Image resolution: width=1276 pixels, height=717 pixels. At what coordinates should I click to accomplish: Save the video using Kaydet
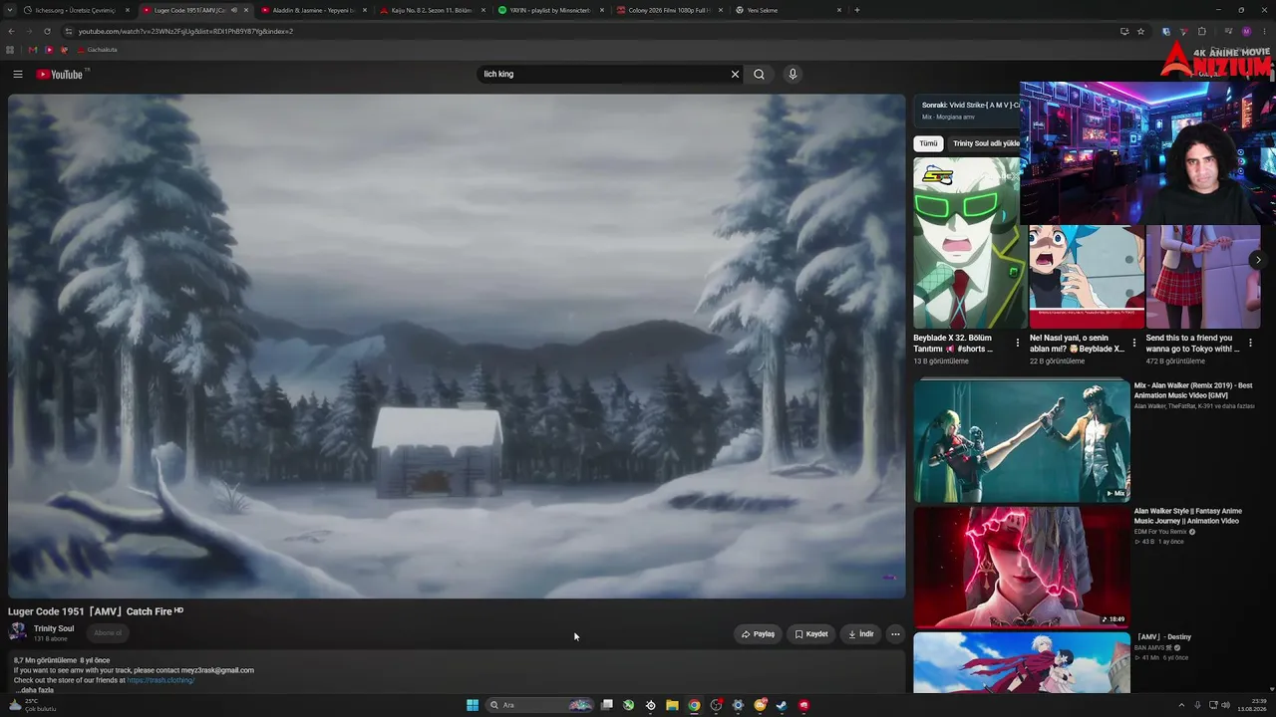pyautogui.click(x=811, y=633)
